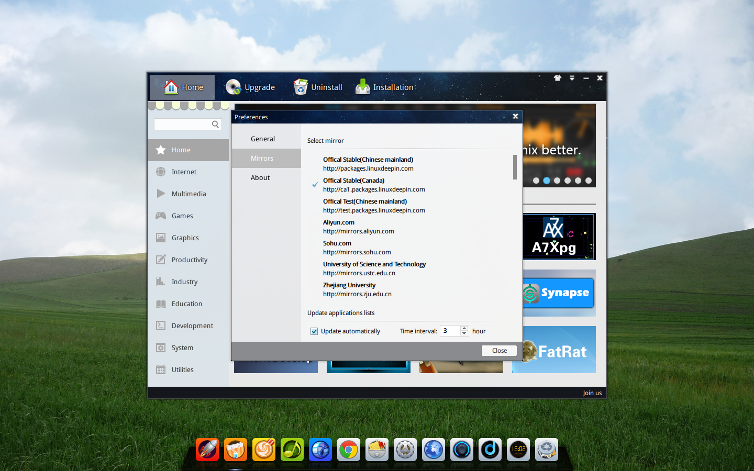The image size is (754, 471).
Task: Select the Home tab in top toolbar
Action: coord(182,87)
